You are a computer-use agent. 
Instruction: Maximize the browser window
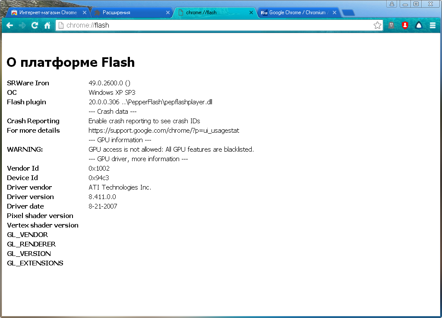[x=416, y=4]
